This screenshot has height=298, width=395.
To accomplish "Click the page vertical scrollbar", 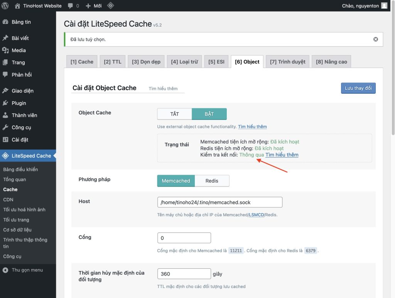I will click(x=393, y=68).
